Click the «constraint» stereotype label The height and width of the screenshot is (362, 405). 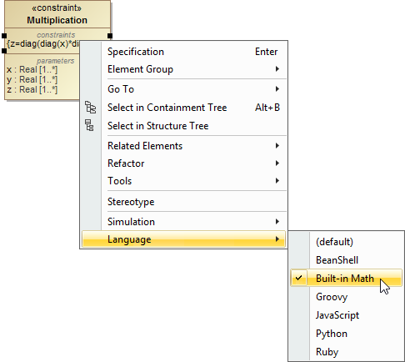click(x=57, y=8)
